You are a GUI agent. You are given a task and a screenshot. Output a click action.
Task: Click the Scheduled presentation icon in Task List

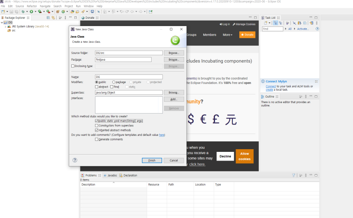click(280, 23)
